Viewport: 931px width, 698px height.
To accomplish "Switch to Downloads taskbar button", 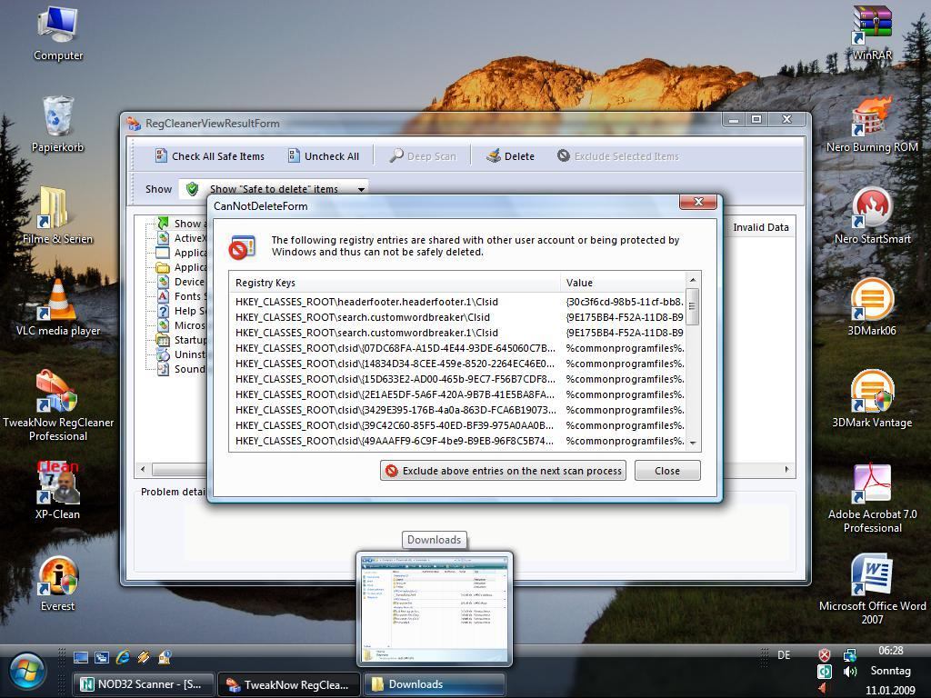I will pos(434,684).
